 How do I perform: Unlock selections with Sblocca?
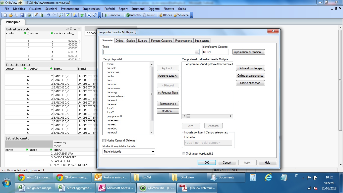(x=181, y=15)
